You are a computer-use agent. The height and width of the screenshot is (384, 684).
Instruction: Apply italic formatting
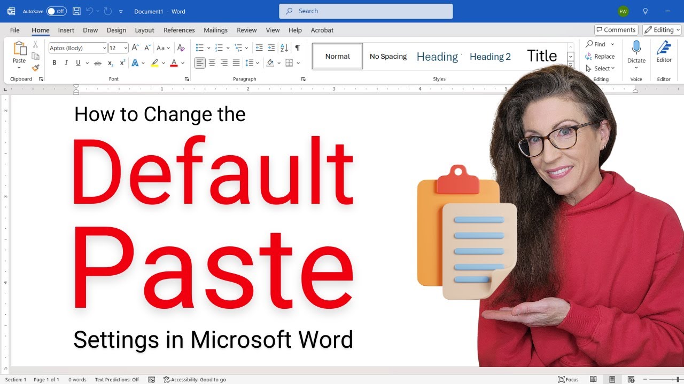click(x=66, y=63)
